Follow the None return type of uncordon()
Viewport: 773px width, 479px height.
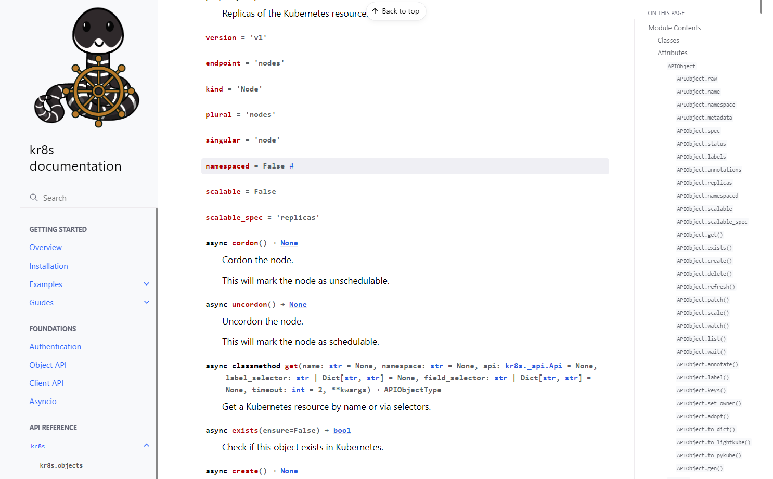click(298, 304)
